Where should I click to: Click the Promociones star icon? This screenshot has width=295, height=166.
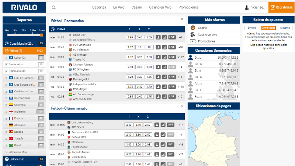pos(192,41)
